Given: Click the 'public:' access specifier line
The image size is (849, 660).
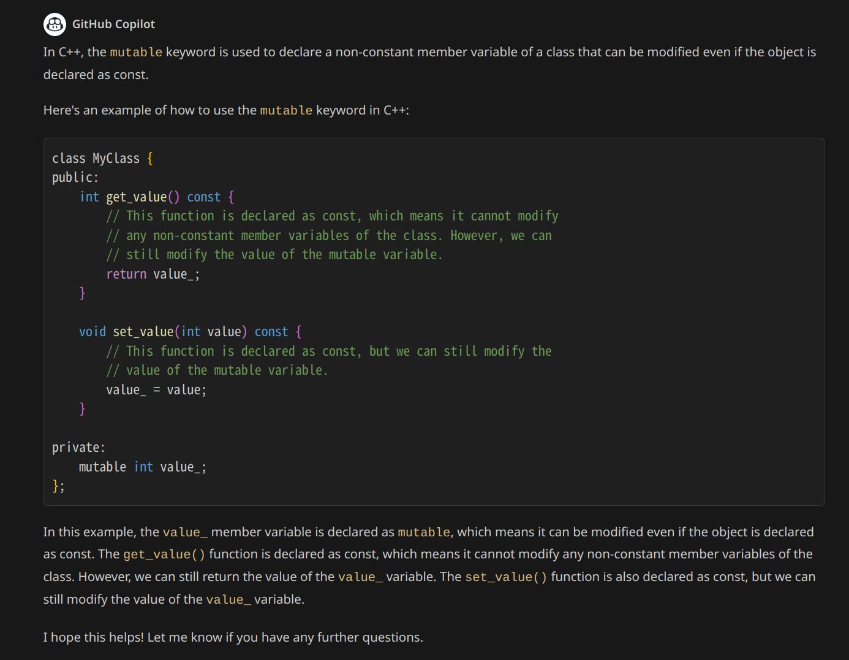Looking at the screenshot, I should [75, 178].
